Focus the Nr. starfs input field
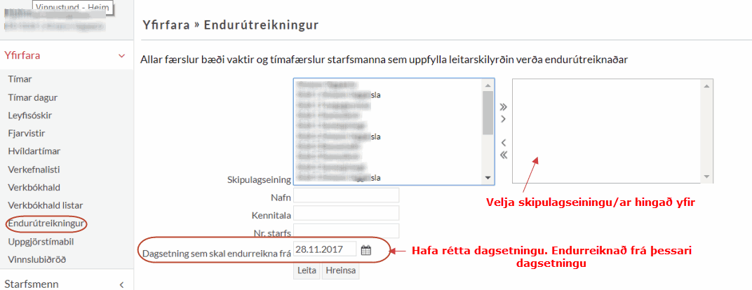Screen dimensions: 752x290 click(x=347, y=231)
